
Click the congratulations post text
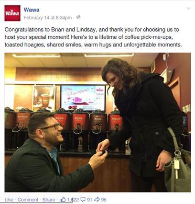93,37
